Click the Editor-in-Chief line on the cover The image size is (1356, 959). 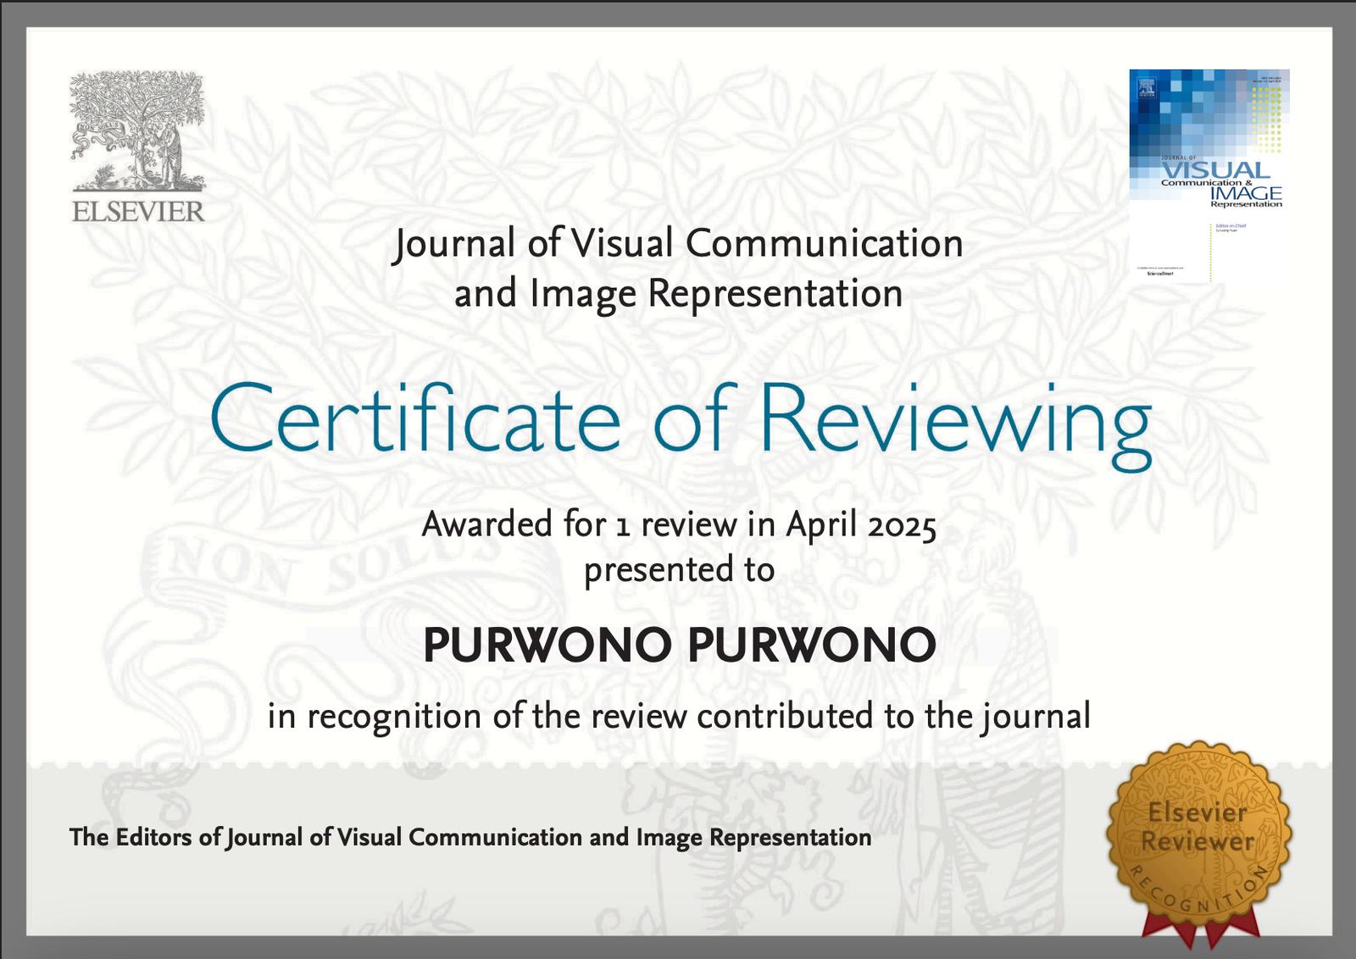click(1231, 225)
